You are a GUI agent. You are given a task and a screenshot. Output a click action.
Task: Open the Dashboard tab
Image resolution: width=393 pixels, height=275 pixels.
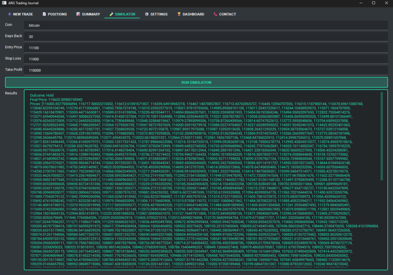[190, 14]
